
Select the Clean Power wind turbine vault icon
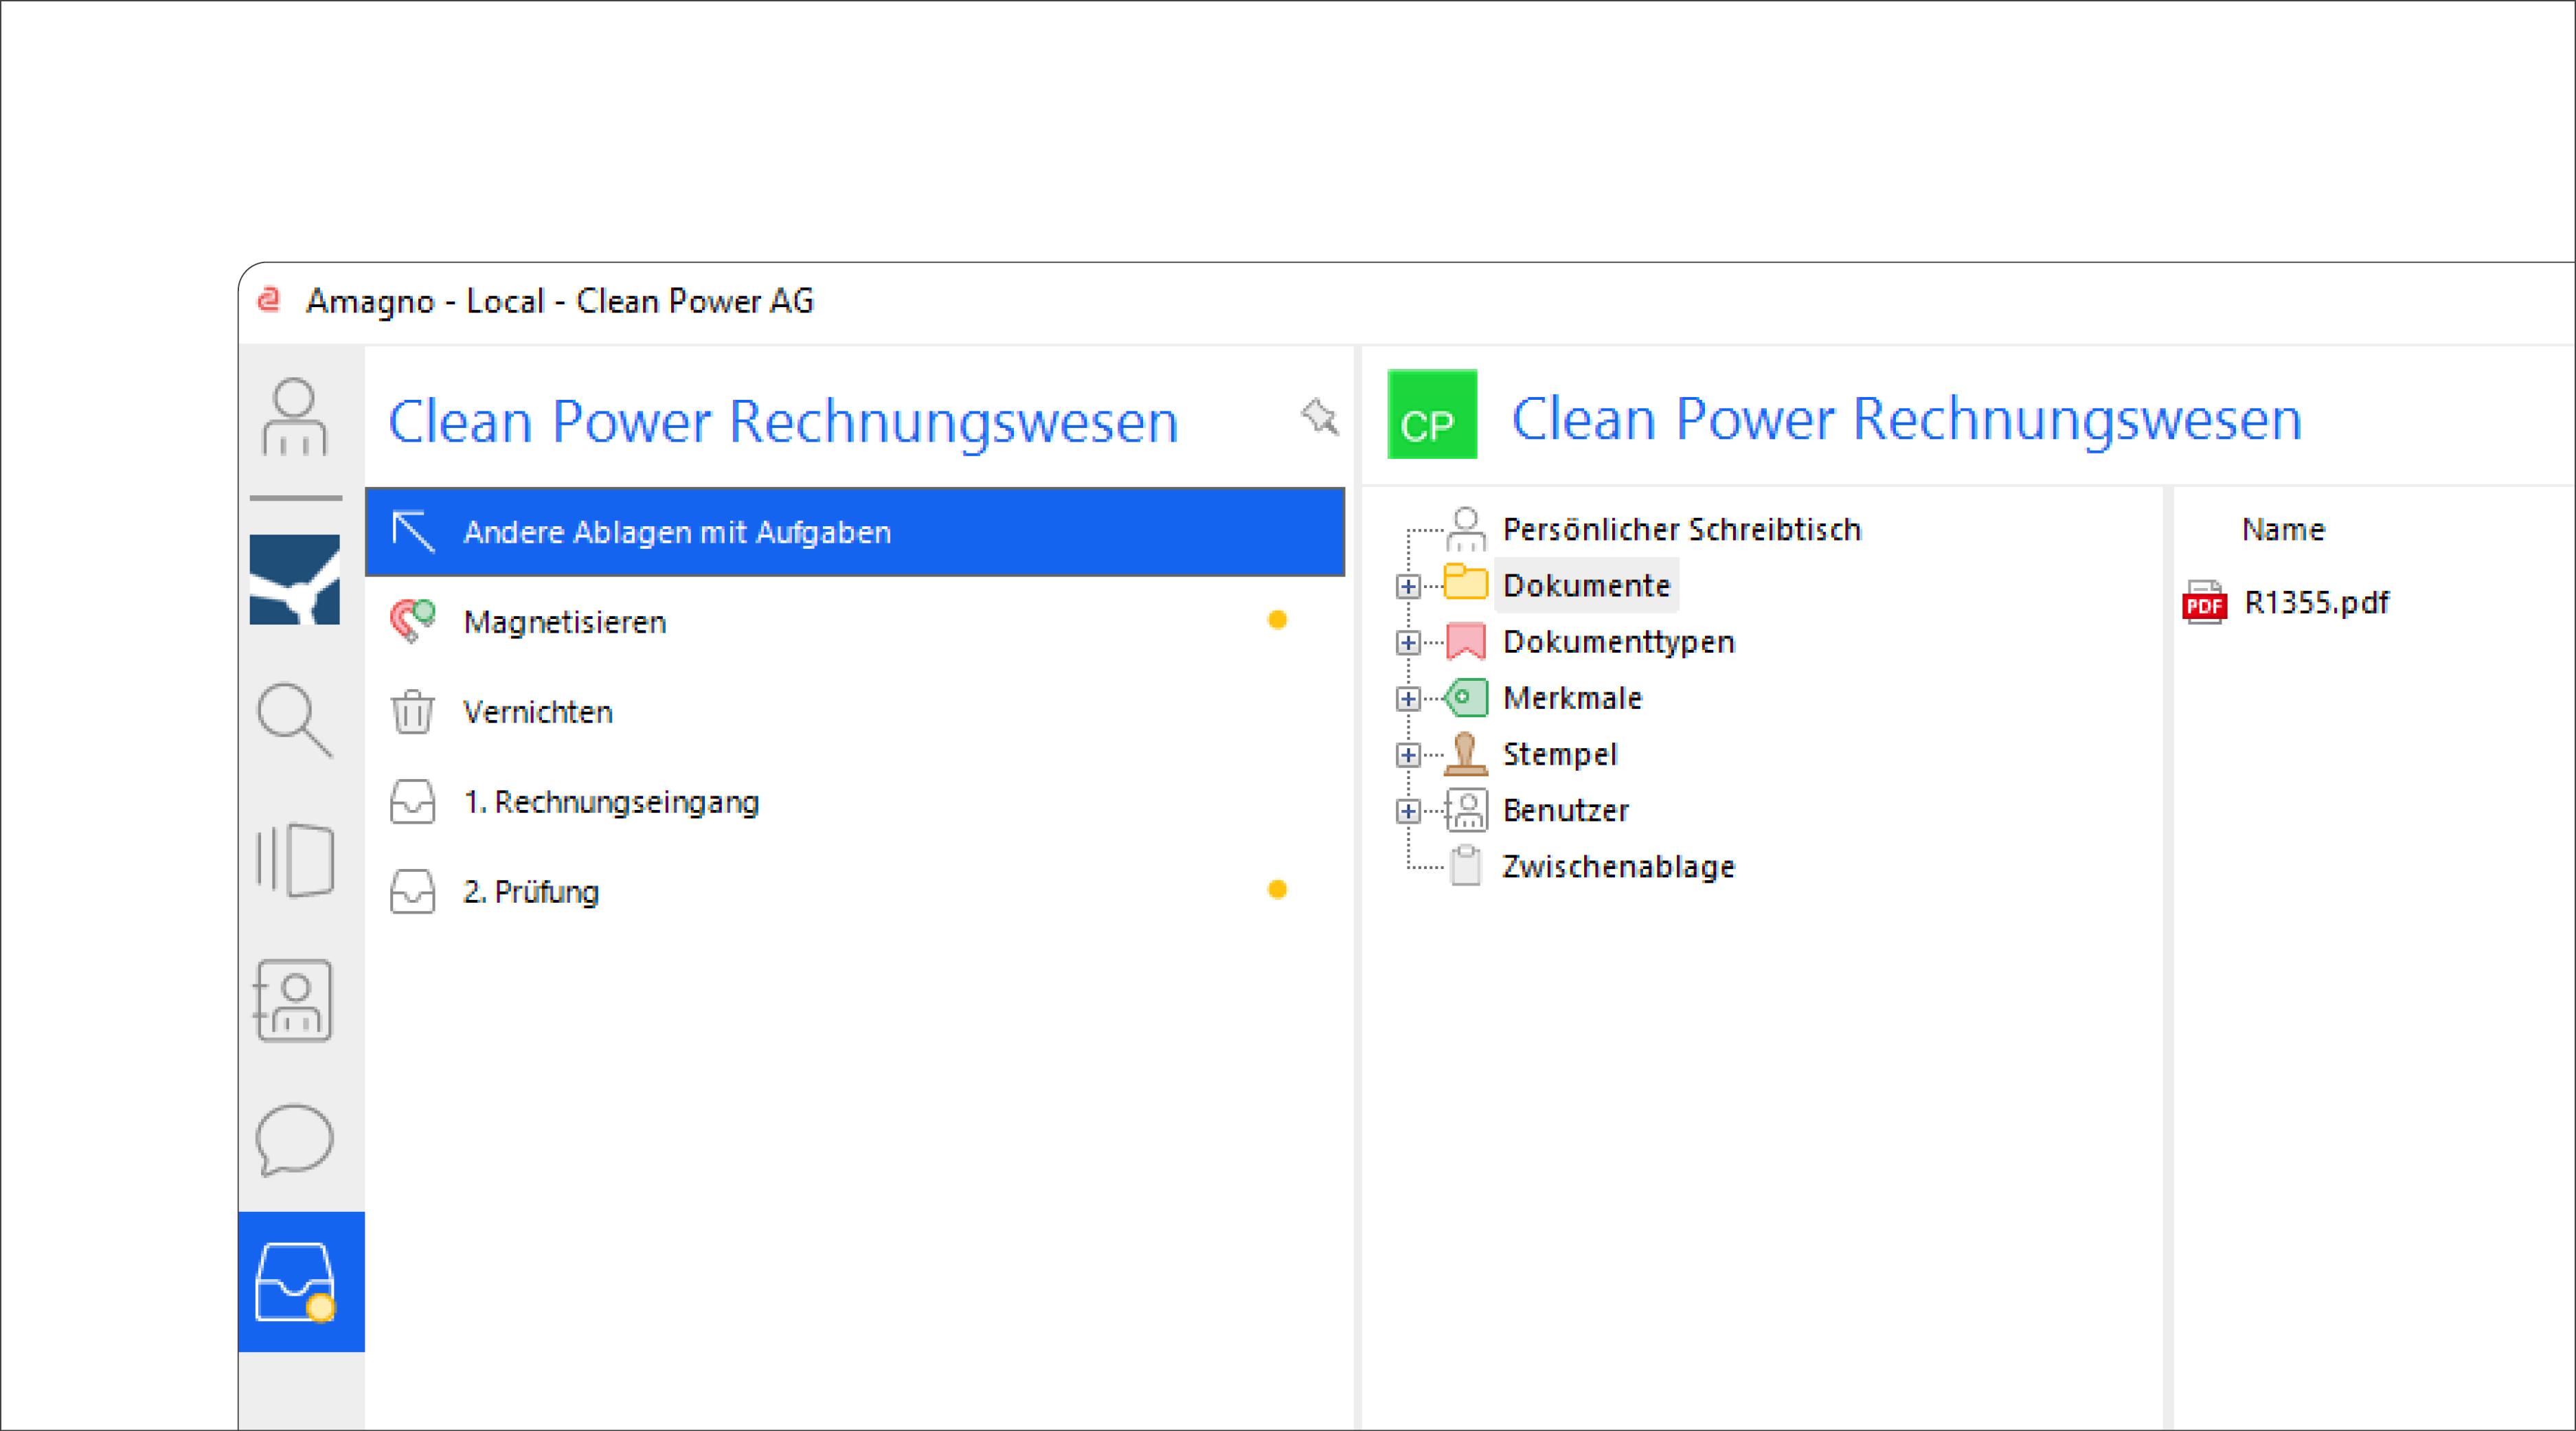tap(294, 580)
